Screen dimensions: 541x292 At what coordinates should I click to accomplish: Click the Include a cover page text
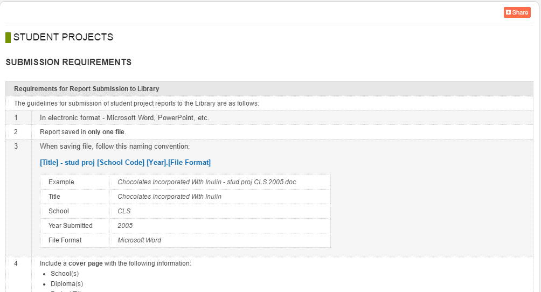point(115,263)
